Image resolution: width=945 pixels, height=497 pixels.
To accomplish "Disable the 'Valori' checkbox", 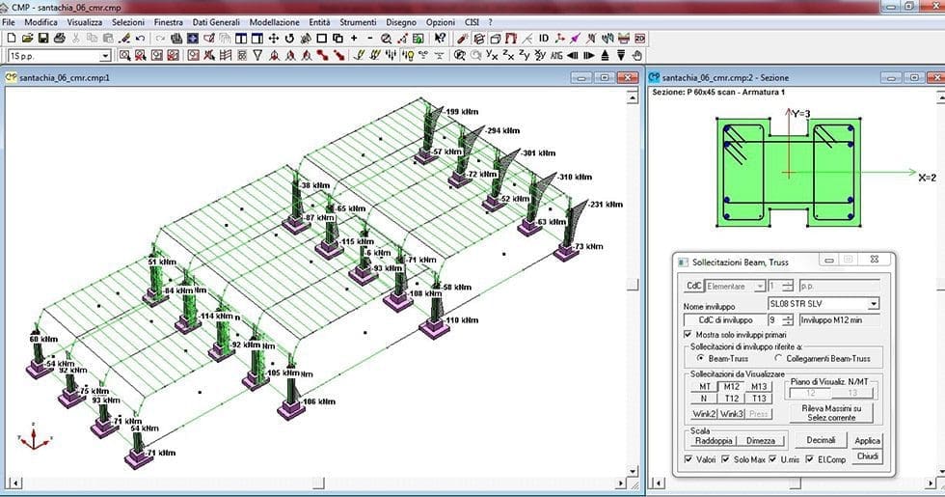I will click(x=687, y=458).
